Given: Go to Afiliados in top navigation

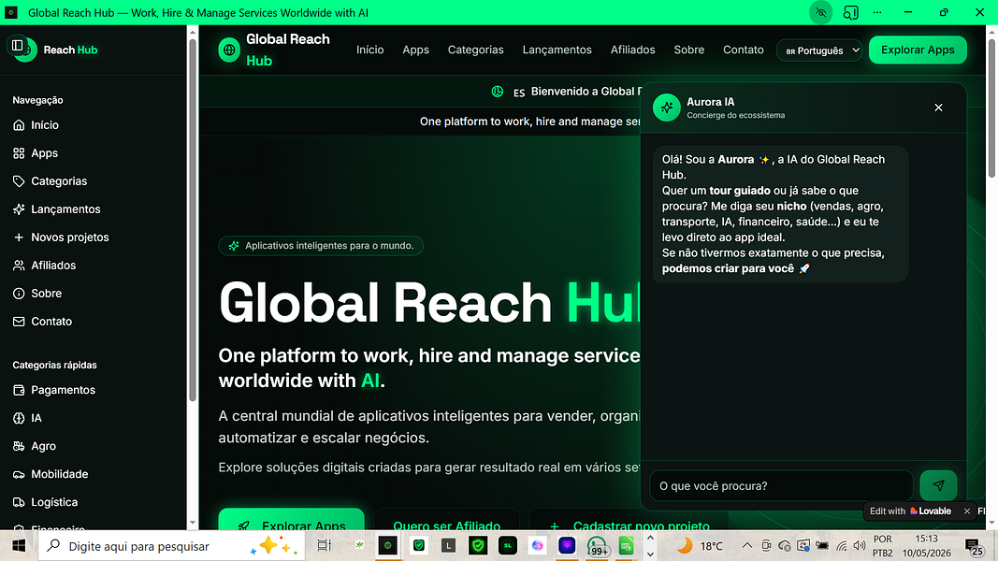Looking at the screenshot, I should click(632, 50).
